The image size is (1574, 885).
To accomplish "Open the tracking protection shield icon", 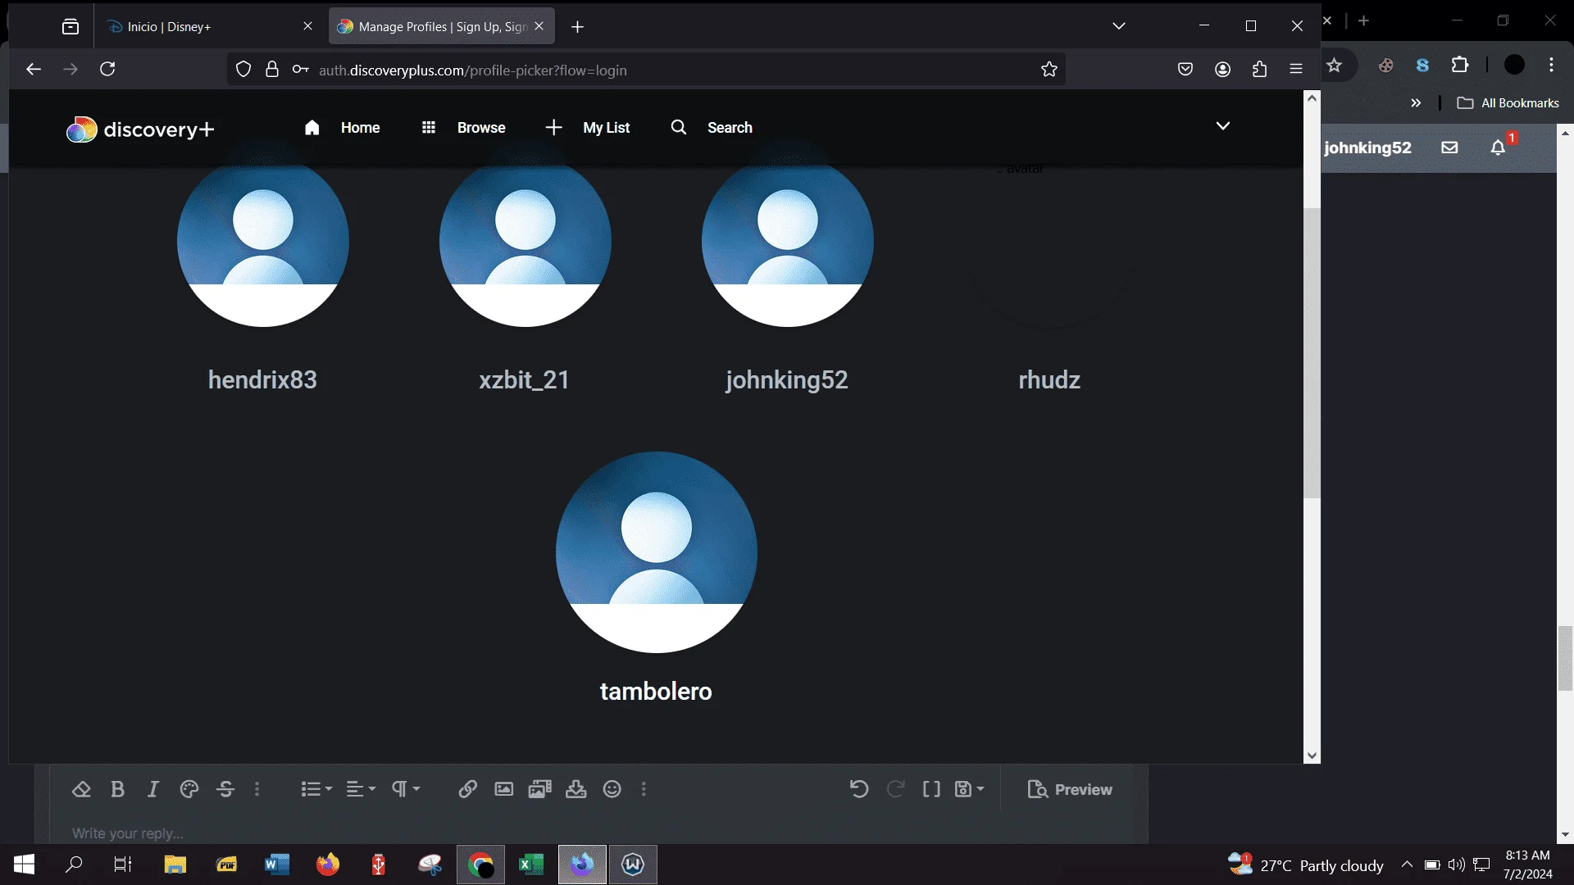I will click(x=243, y=70).
